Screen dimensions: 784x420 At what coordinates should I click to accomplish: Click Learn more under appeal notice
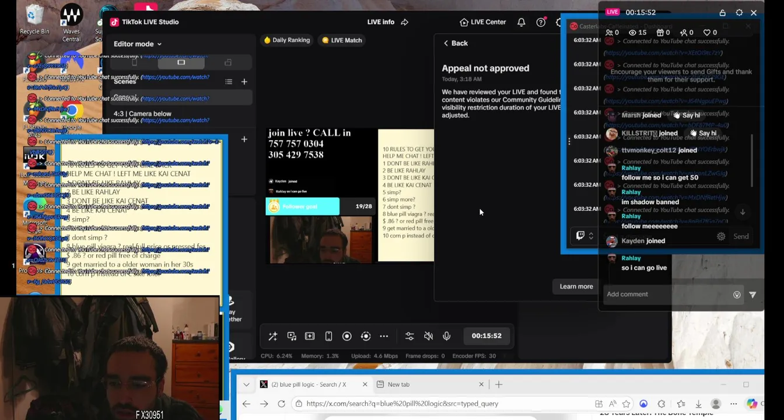click(576, 286)
